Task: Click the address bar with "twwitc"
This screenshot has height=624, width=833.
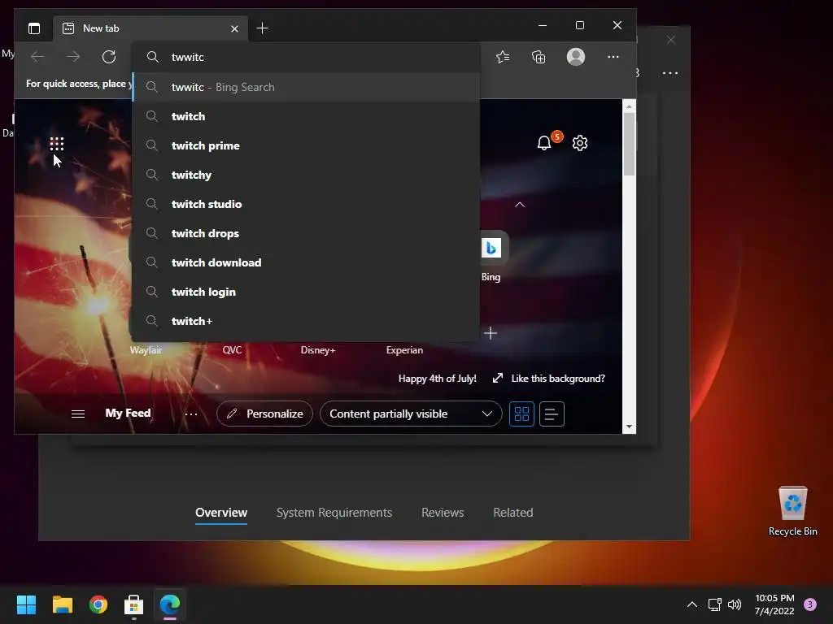Action: [307, 57]
